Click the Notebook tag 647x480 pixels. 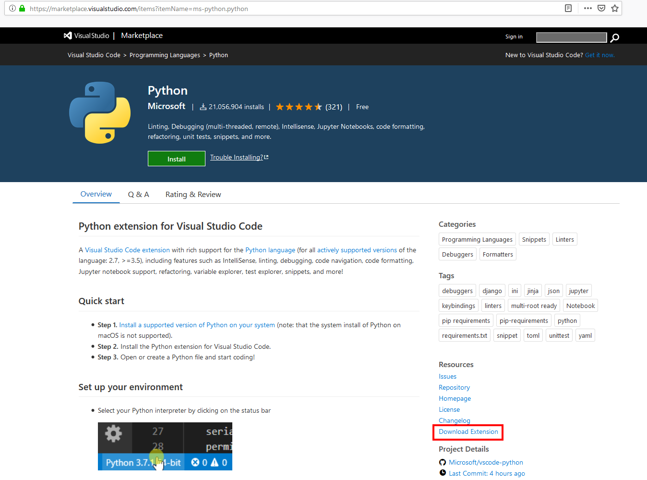(x=580, y=306)
